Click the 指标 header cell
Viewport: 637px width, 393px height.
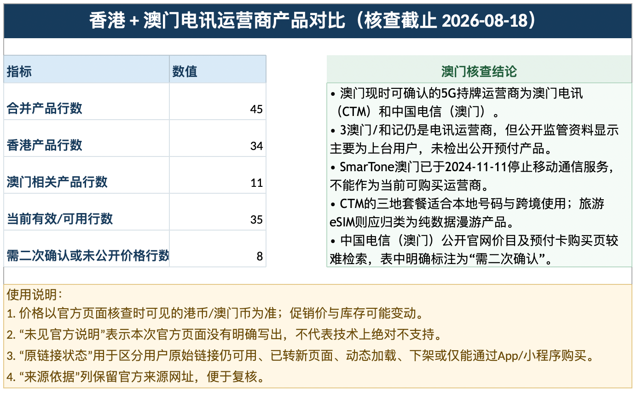pos(87,69)
